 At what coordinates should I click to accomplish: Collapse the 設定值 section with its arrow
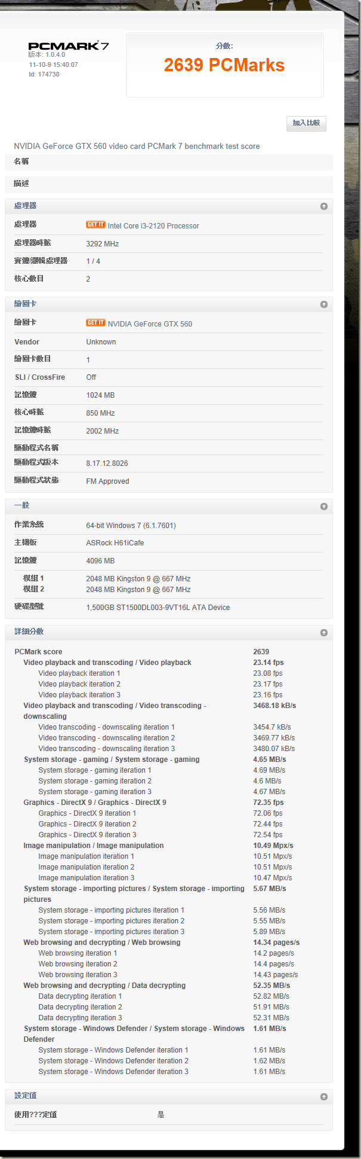(324, 1097)
